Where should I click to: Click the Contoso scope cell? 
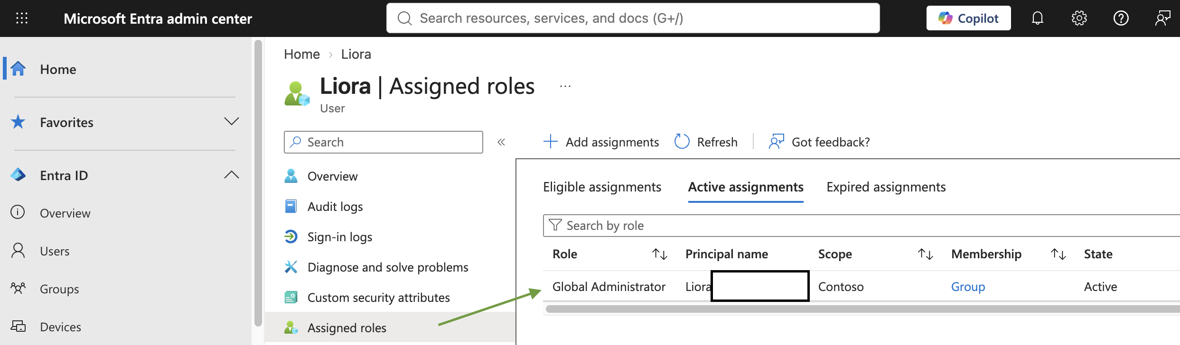point(841,287)
